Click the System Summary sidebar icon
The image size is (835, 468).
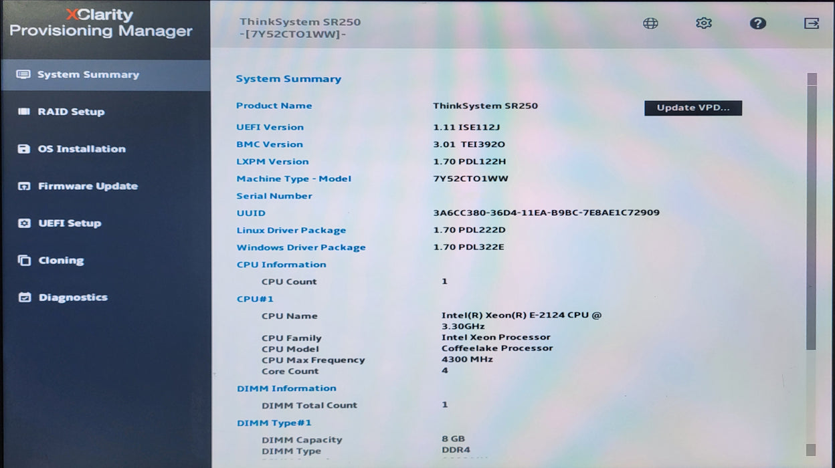(23, 75)
